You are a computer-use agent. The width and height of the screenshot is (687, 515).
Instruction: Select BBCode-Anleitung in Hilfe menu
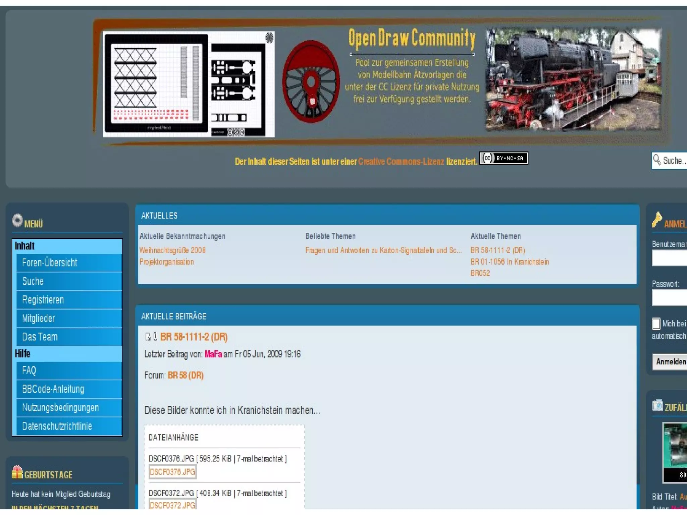[53, 389]
